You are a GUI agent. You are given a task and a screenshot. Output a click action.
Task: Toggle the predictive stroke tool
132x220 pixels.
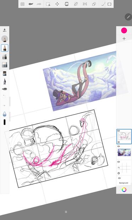(103, 4)
